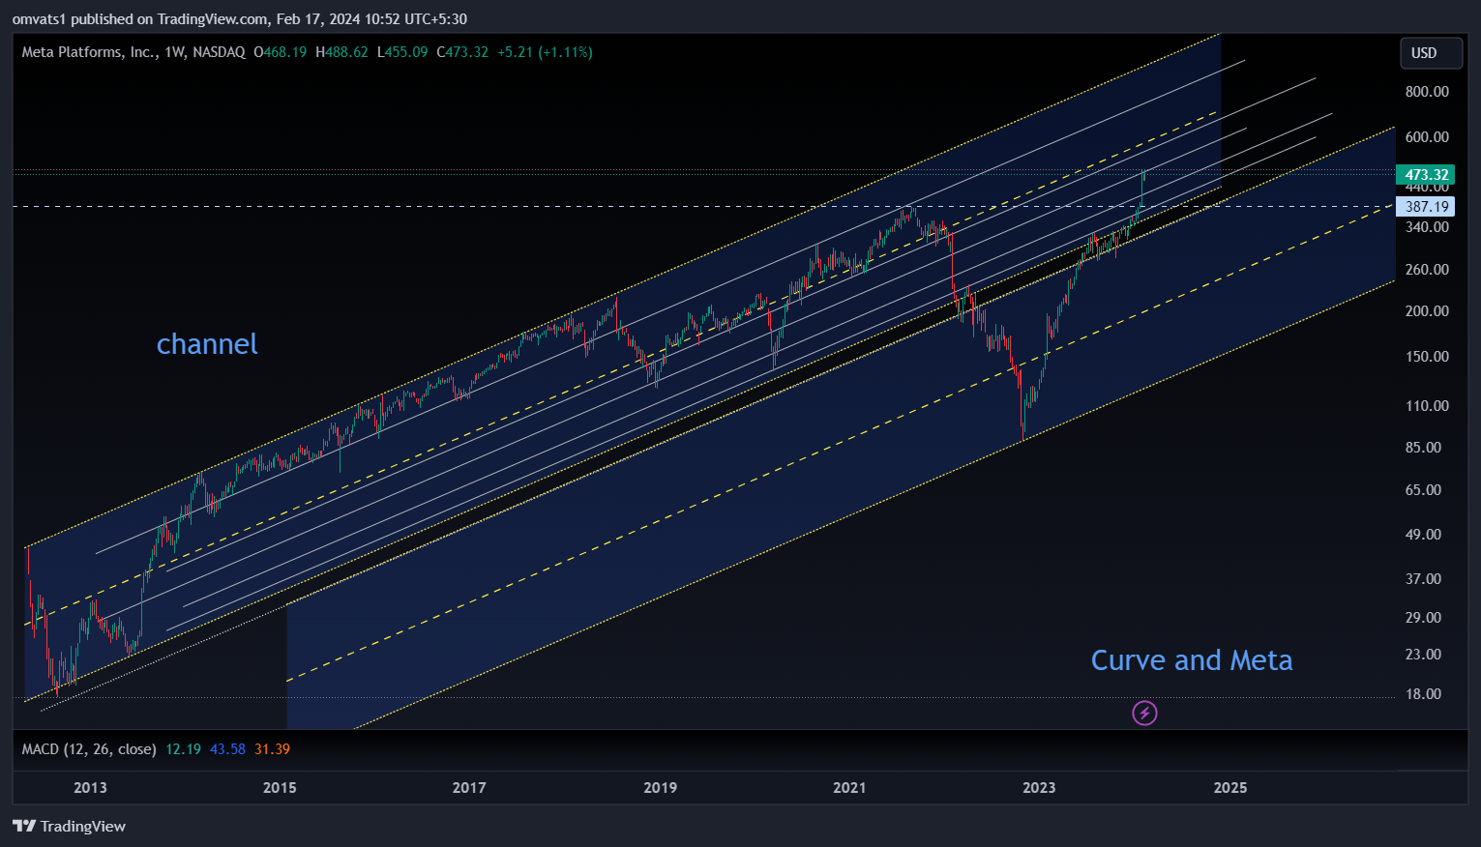The width and height of the screenshot is (1481, 847).
Task: Click the 150.00 price axis label
Action: pyautogui.click(x=1427, y=357)
